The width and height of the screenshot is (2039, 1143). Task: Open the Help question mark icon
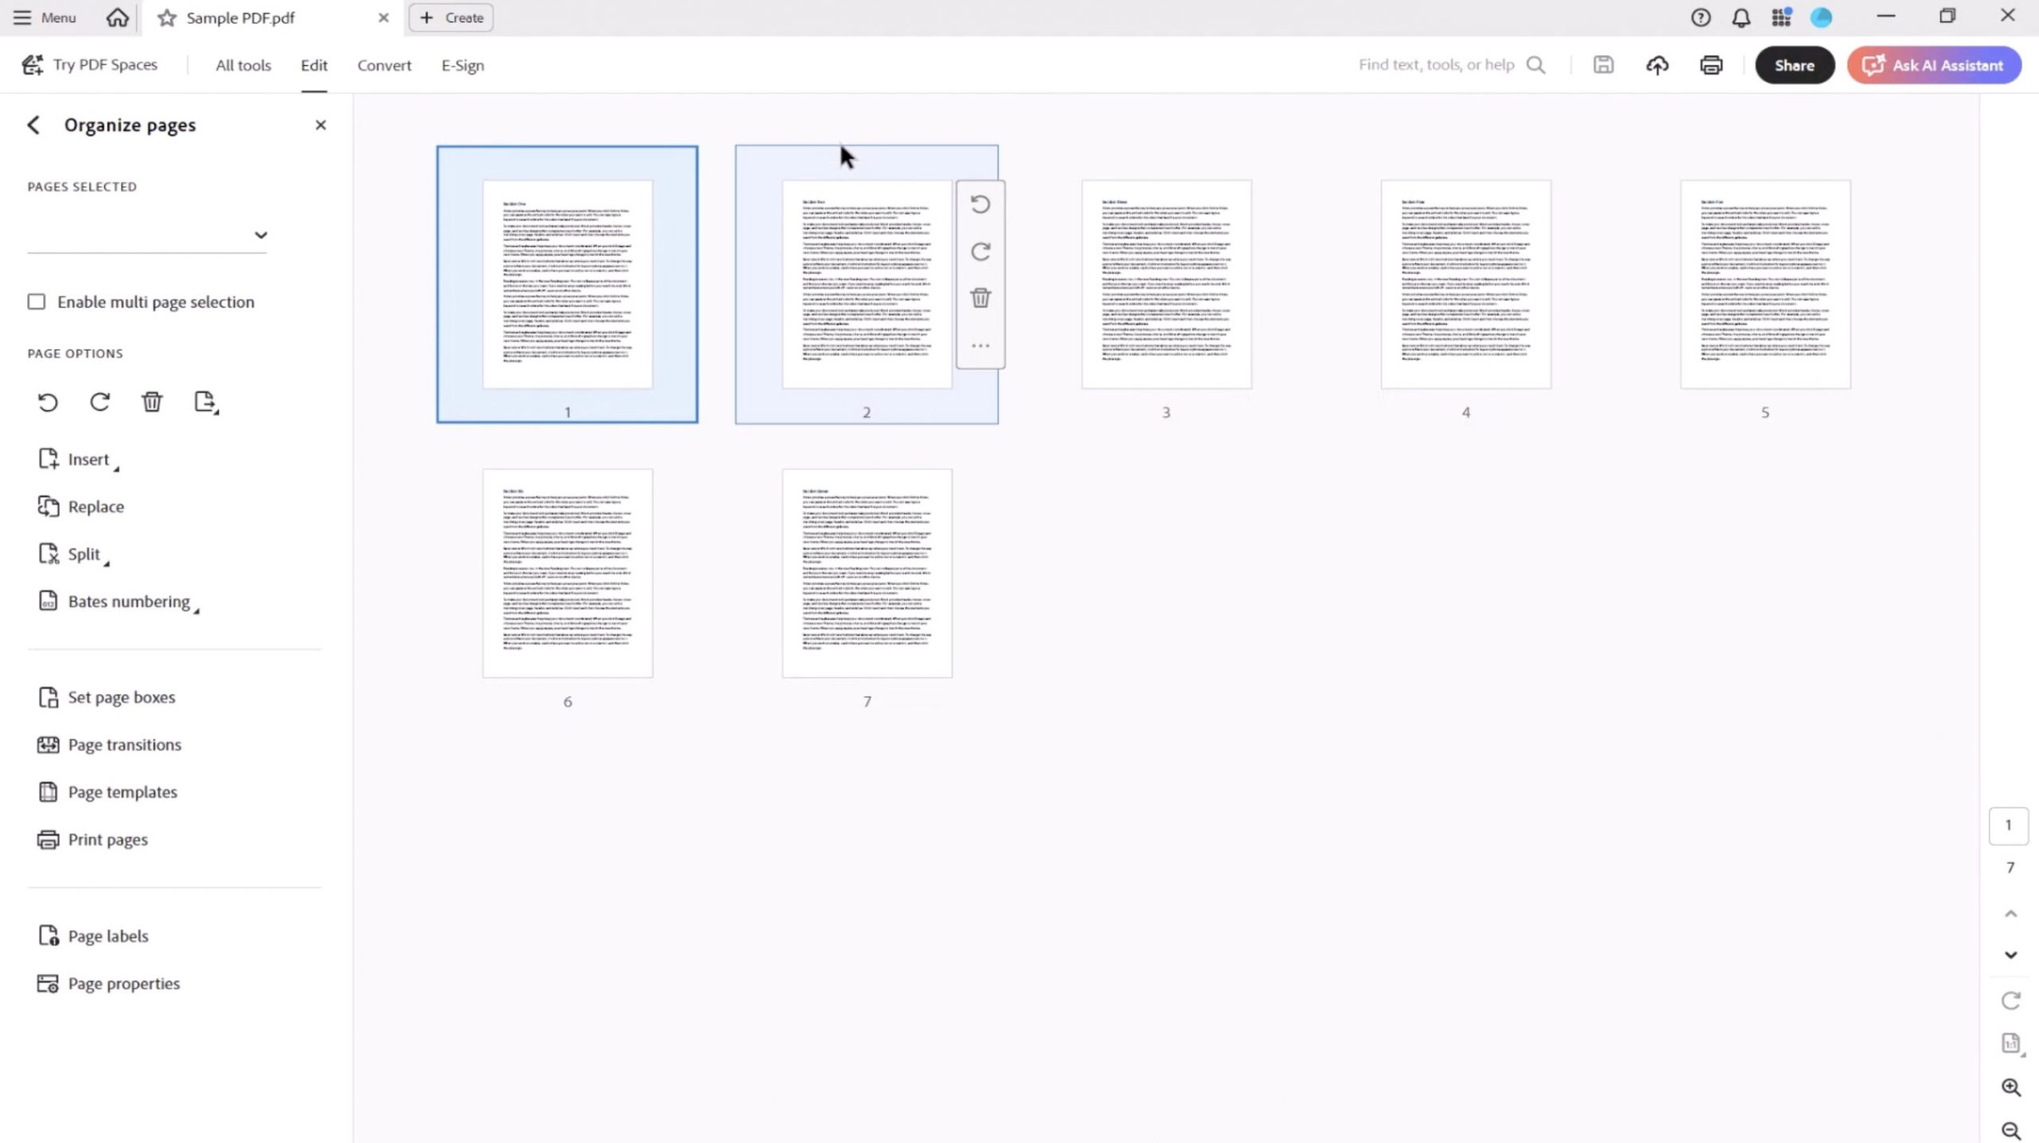click(x=1700, y=18)
